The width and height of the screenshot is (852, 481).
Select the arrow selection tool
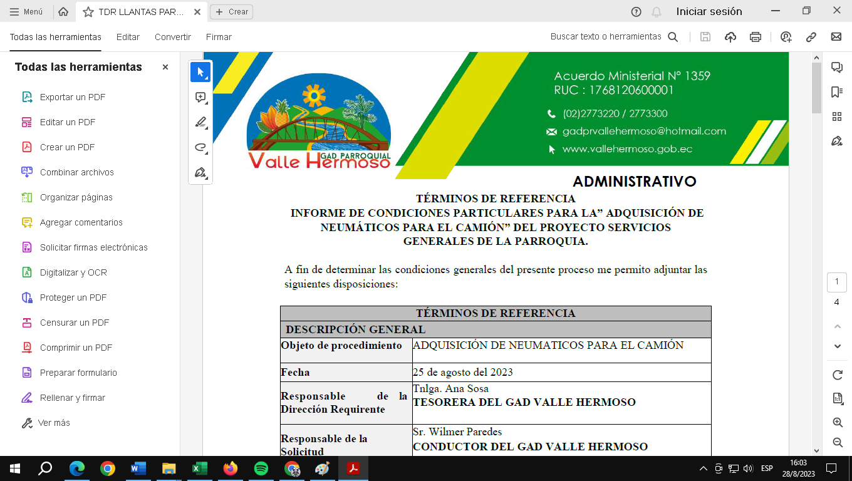(200, 73)
